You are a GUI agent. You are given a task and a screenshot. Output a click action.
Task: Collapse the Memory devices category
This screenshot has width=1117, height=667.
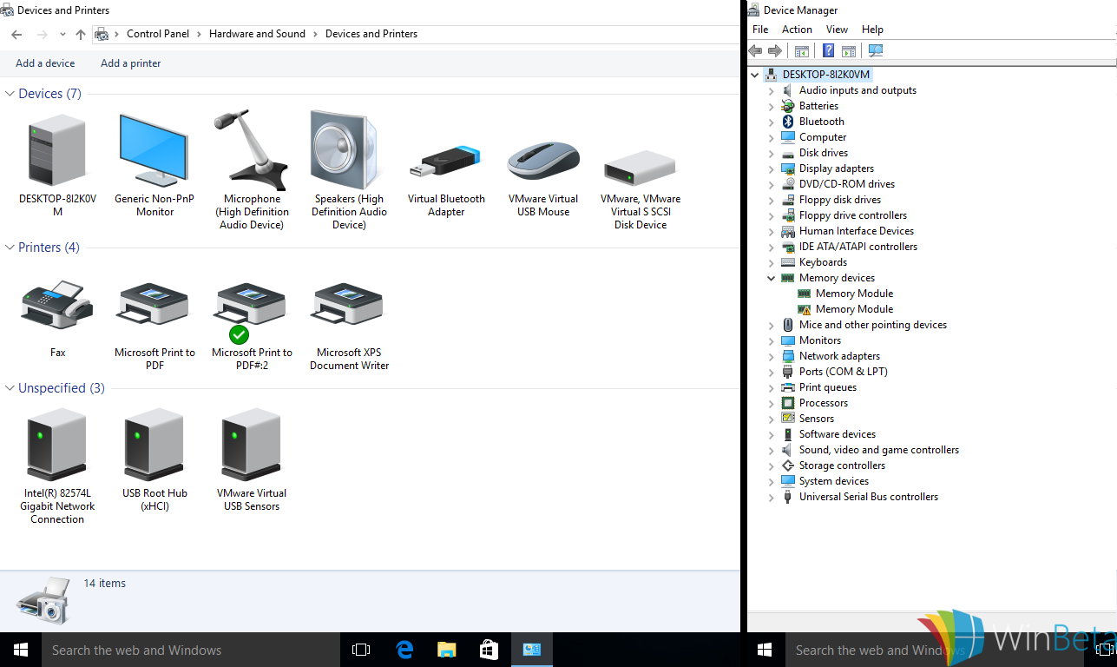tap(771, 277)
